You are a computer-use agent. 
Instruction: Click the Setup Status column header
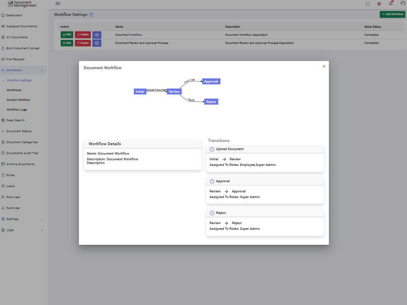(372, 27)
